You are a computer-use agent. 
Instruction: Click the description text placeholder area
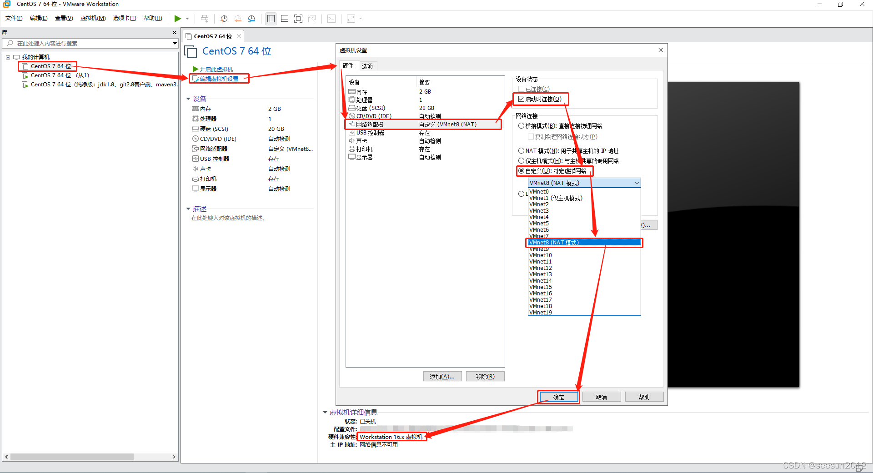228,218
